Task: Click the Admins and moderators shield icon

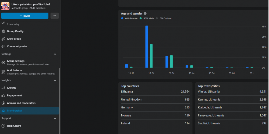Action: point(3,103)
